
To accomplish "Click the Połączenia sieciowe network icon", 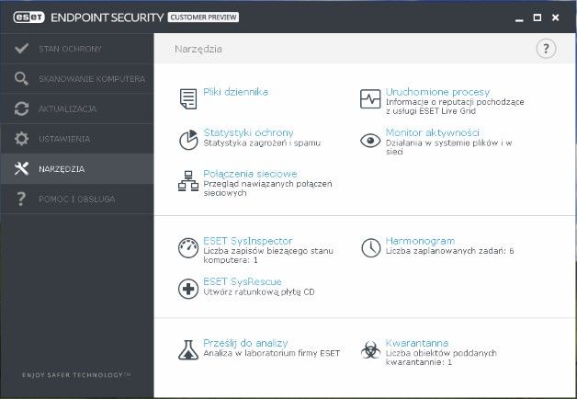I will (x=188, y=181).
